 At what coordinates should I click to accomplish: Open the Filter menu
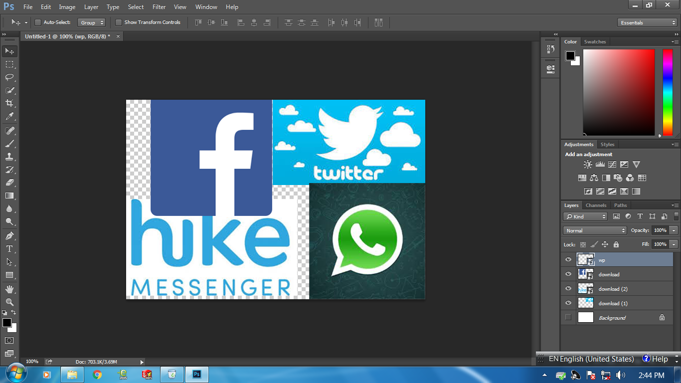[159, 7]
